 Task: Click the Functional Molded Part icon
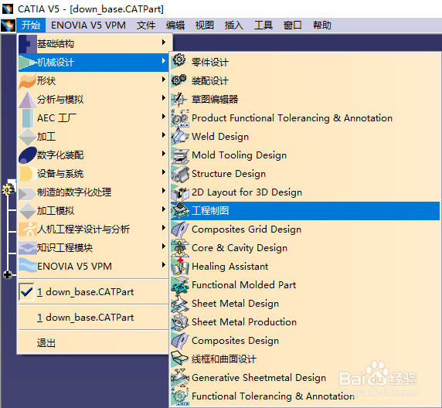(x=180, y=285)
